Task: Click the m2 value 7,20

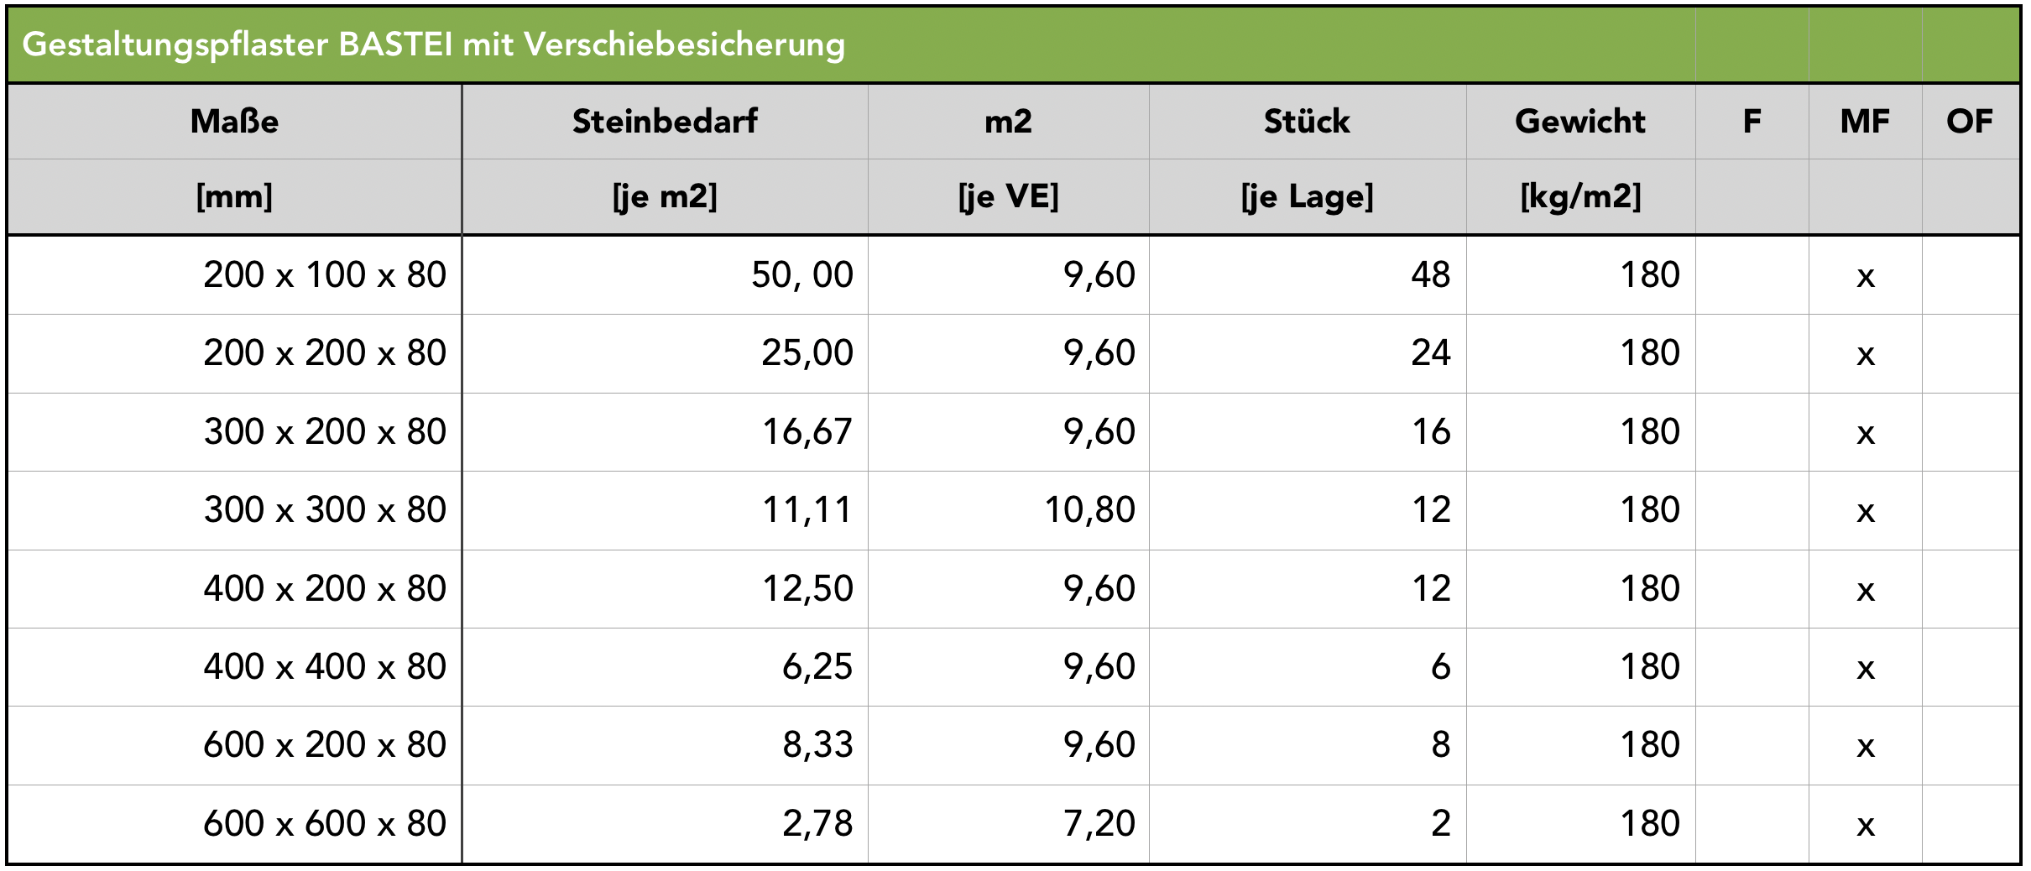Action: 1099,824
